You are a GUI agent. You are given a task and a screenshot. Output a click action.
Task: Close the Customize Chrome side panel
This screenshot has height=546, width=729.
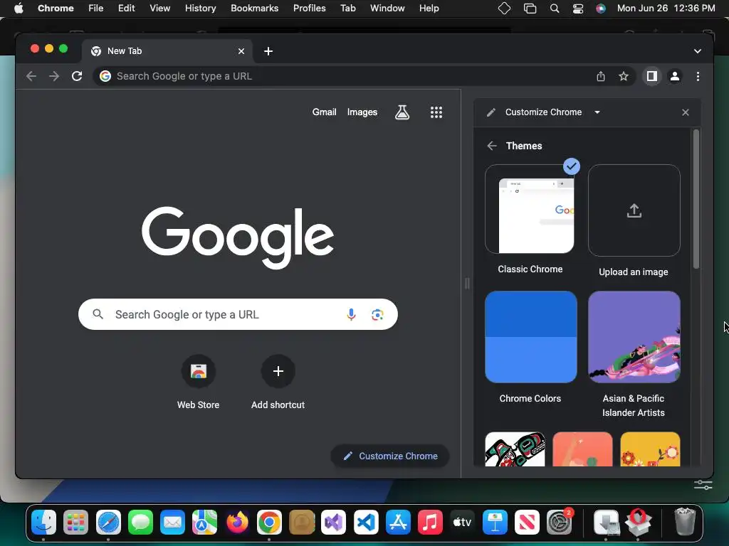(686, 112)
